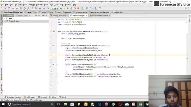Open Opera from the taskbar
The height and width of the screenshot is (107, 191).
(x=120, y=104)
